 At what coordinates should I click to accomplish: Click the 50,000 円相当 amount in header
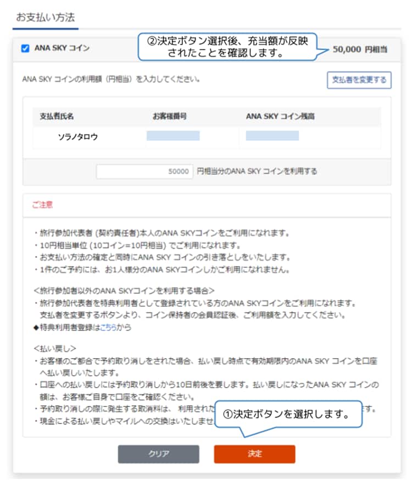[360, 50]
